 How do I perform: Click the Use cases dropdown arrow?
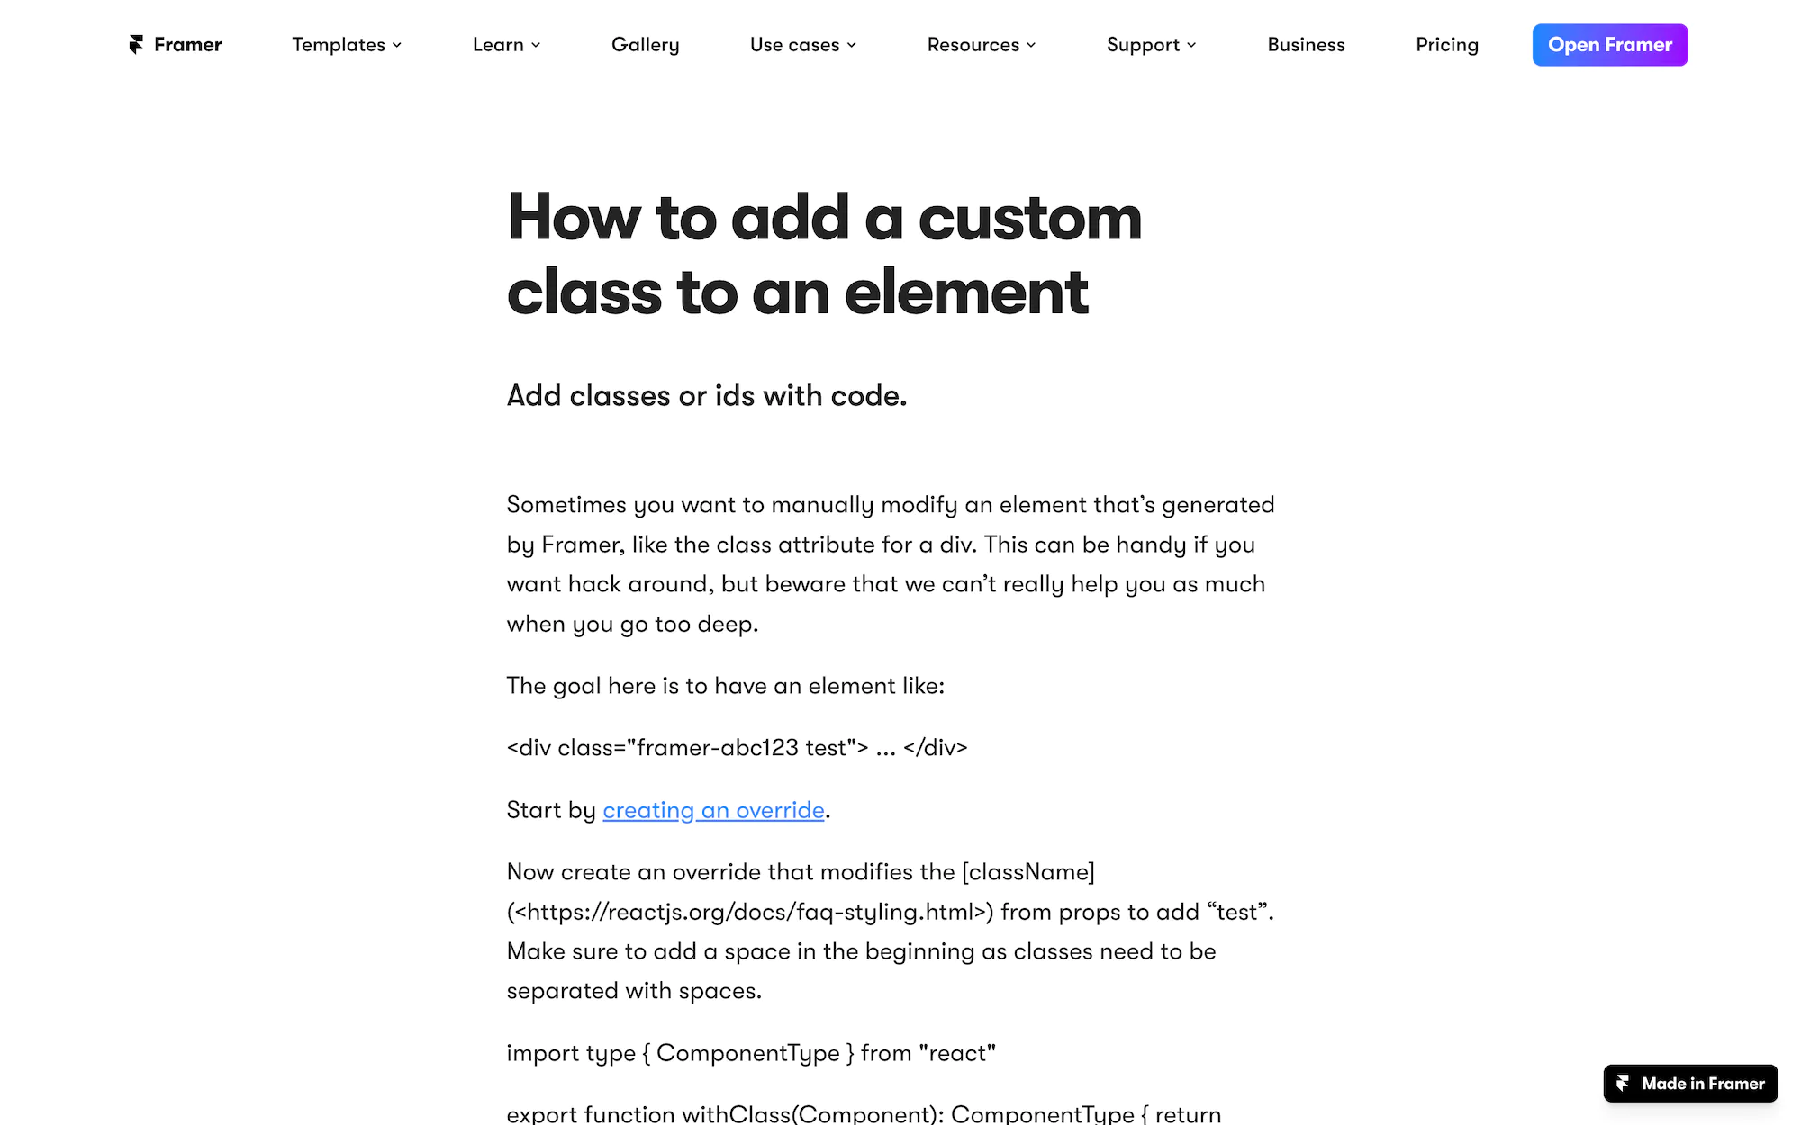click(x=853, y=44)
